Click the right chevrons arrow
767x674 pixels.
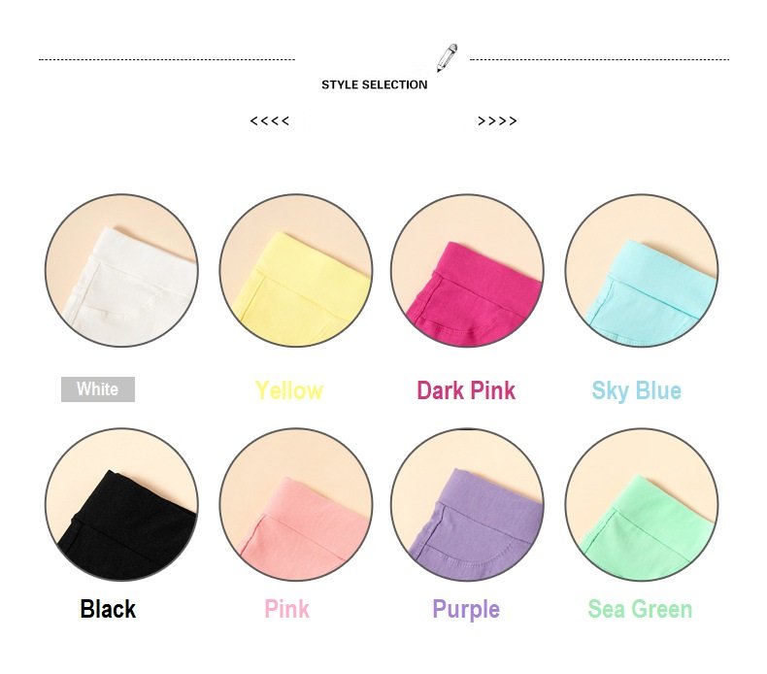497,120
